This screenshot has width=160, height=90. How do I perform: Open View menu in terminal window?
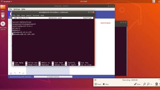23,15
